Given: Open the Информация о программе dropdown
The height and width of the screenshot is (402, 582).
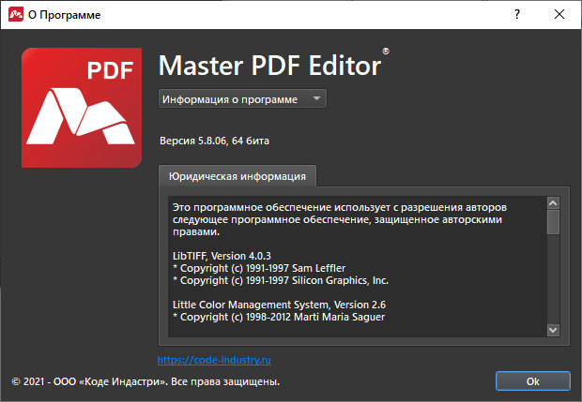Looking at the screenshot, I should [241, 98].
